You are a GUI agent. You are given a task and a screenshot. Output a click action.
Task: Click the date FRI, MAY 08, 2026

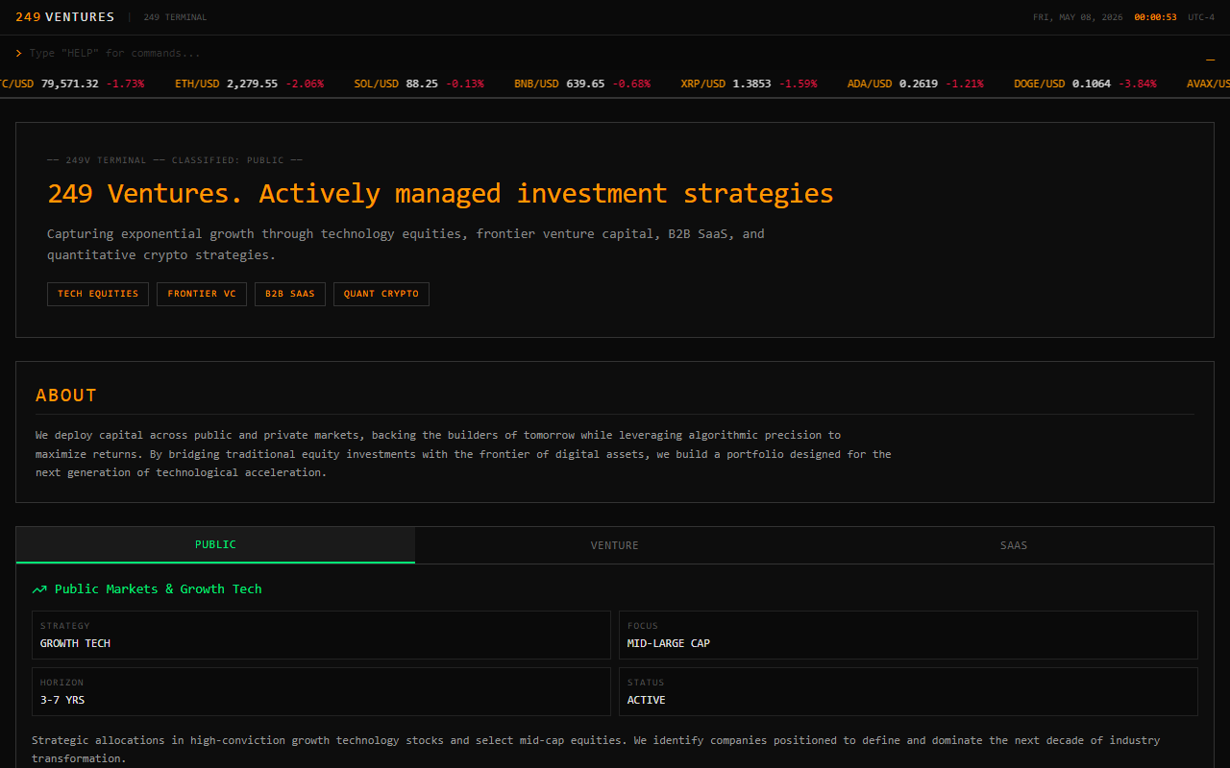(1077, 17)
